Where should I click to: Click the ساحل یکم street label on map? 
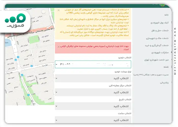[x=43, y=52]
